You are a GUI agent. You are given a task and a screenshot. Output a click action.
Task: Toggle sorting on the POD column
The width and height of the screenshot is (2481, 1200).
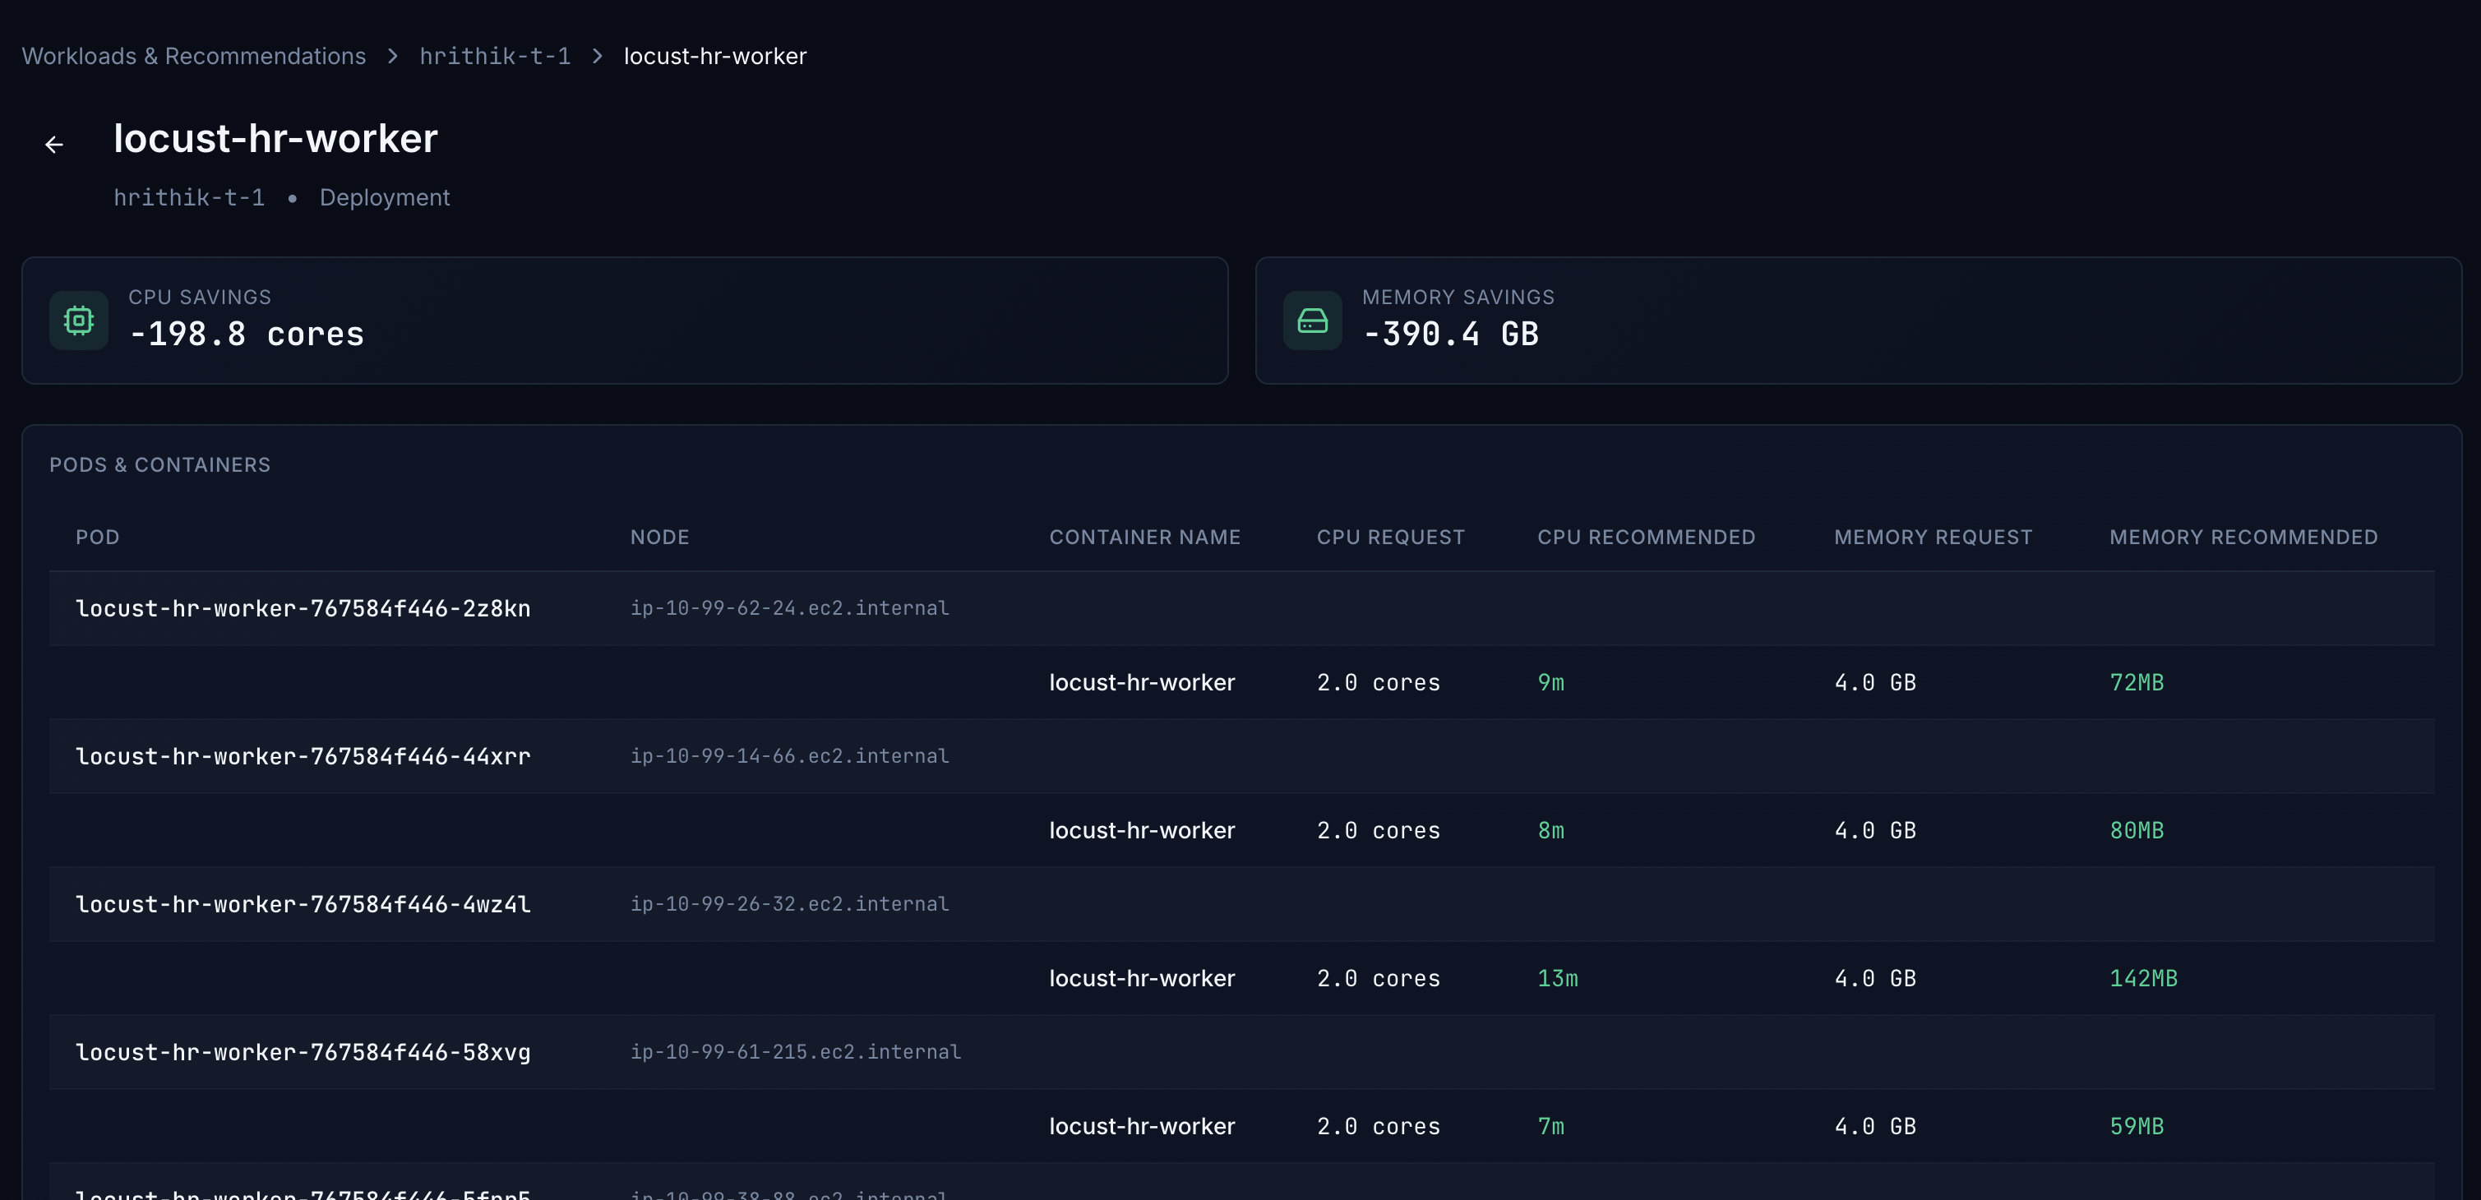(x=97, y=537)
